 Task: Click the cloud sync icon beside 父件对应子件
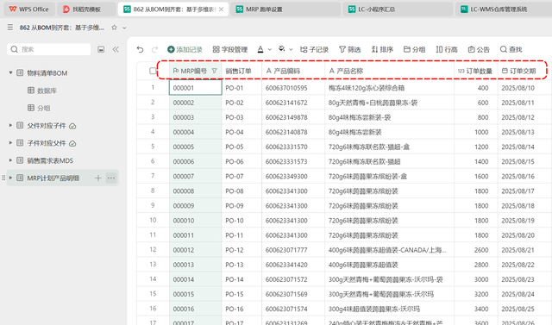[x=72, y=126]
